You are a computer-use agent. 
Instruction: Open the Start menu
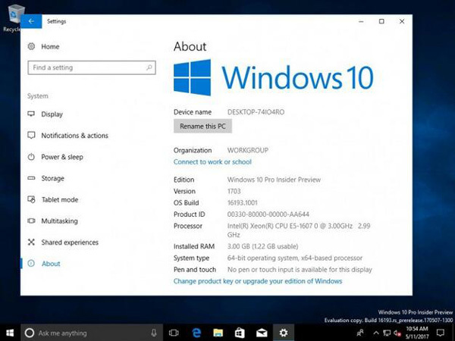tap(10, 333)
